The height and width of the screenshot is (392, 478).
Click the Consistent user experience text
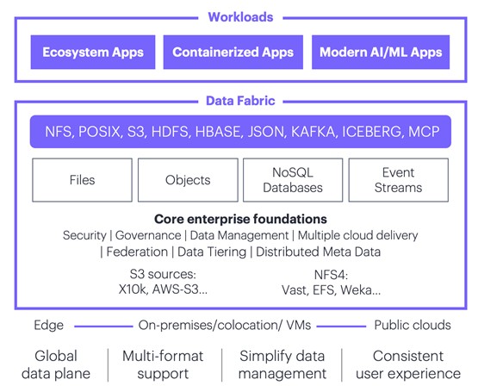408,364
